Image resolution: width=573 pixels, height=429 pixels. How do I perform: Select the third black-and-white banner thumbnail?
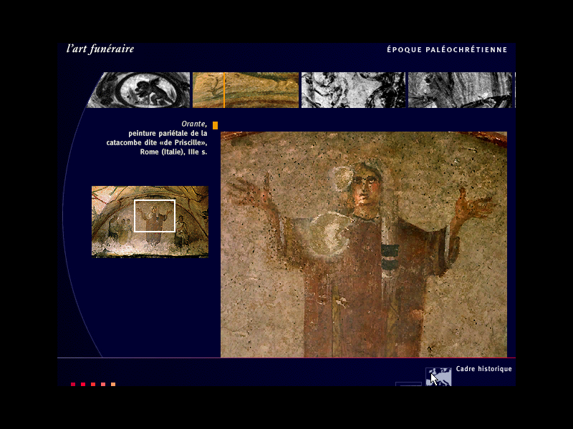click(353, 90)
